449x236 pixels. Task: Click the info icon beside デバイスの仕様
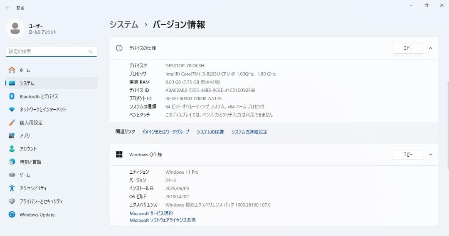(119, 48)
